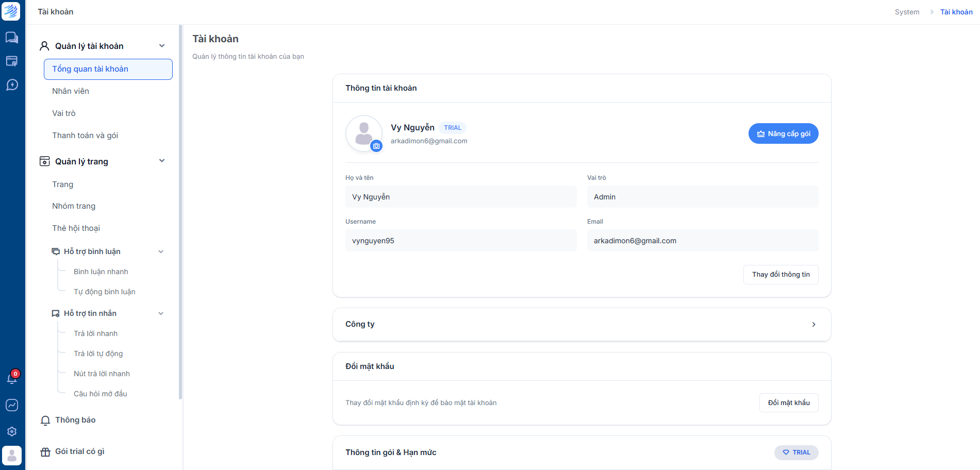The image size is (980, 470).
Task: Open the user avatar at bottom of rail
Action: coord(12,456)
